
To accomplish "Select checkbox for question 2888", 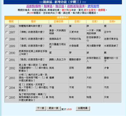I will [x=7, y=39].
